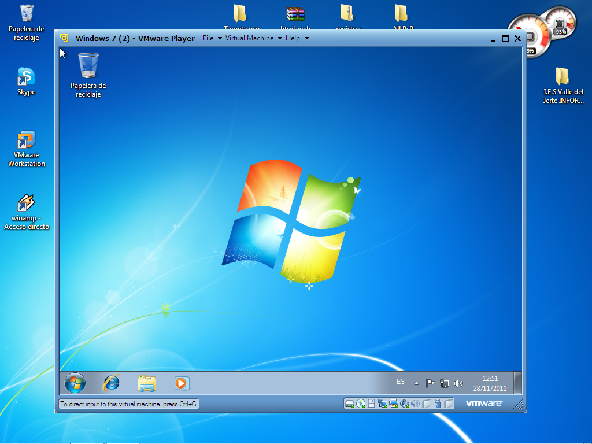The image size is (592, 444).
Task: Click the guest clock showing 12:51
Action: click(490, 383)
